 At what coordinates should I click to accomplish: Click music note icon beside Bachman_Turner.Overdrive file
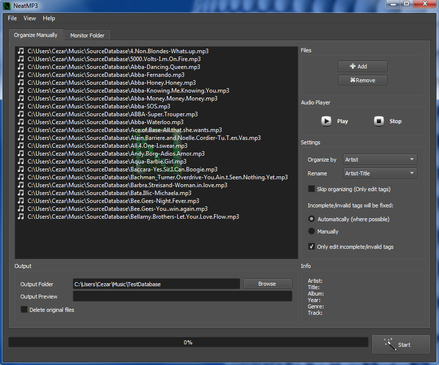(21, 177)
